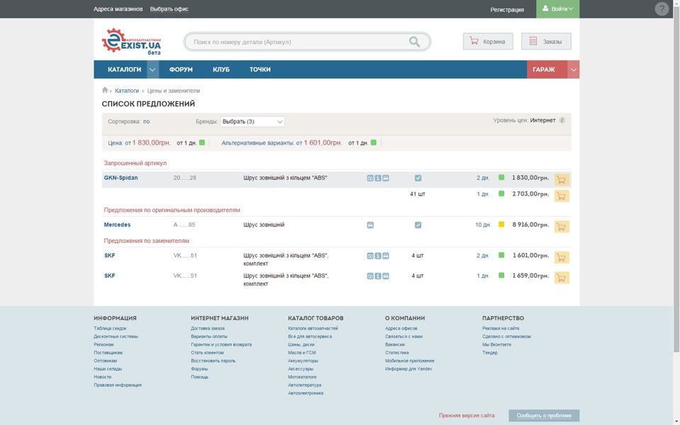The width and height of the screenshot is (680, 425).
Task: Add GKN-Spidan 1 830,00 offer to cart
Action: [x=562, y=180]
